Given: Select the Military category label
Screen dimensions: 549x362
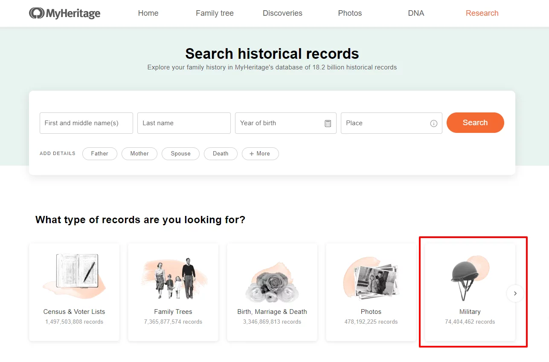Looking at the screenshot, I should coord(470,312).
